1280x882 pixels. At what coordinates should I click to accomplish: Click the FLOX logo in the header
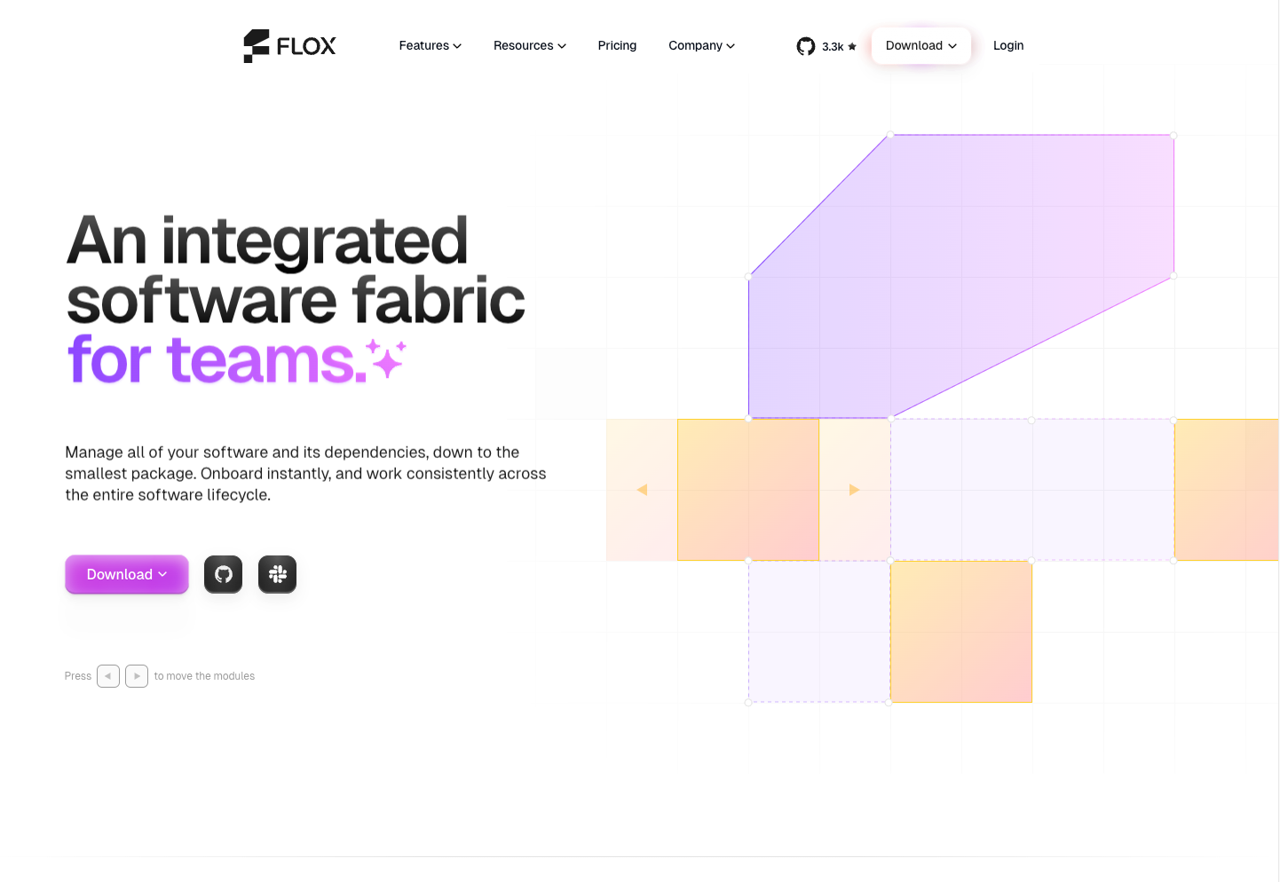pos(289,45)
